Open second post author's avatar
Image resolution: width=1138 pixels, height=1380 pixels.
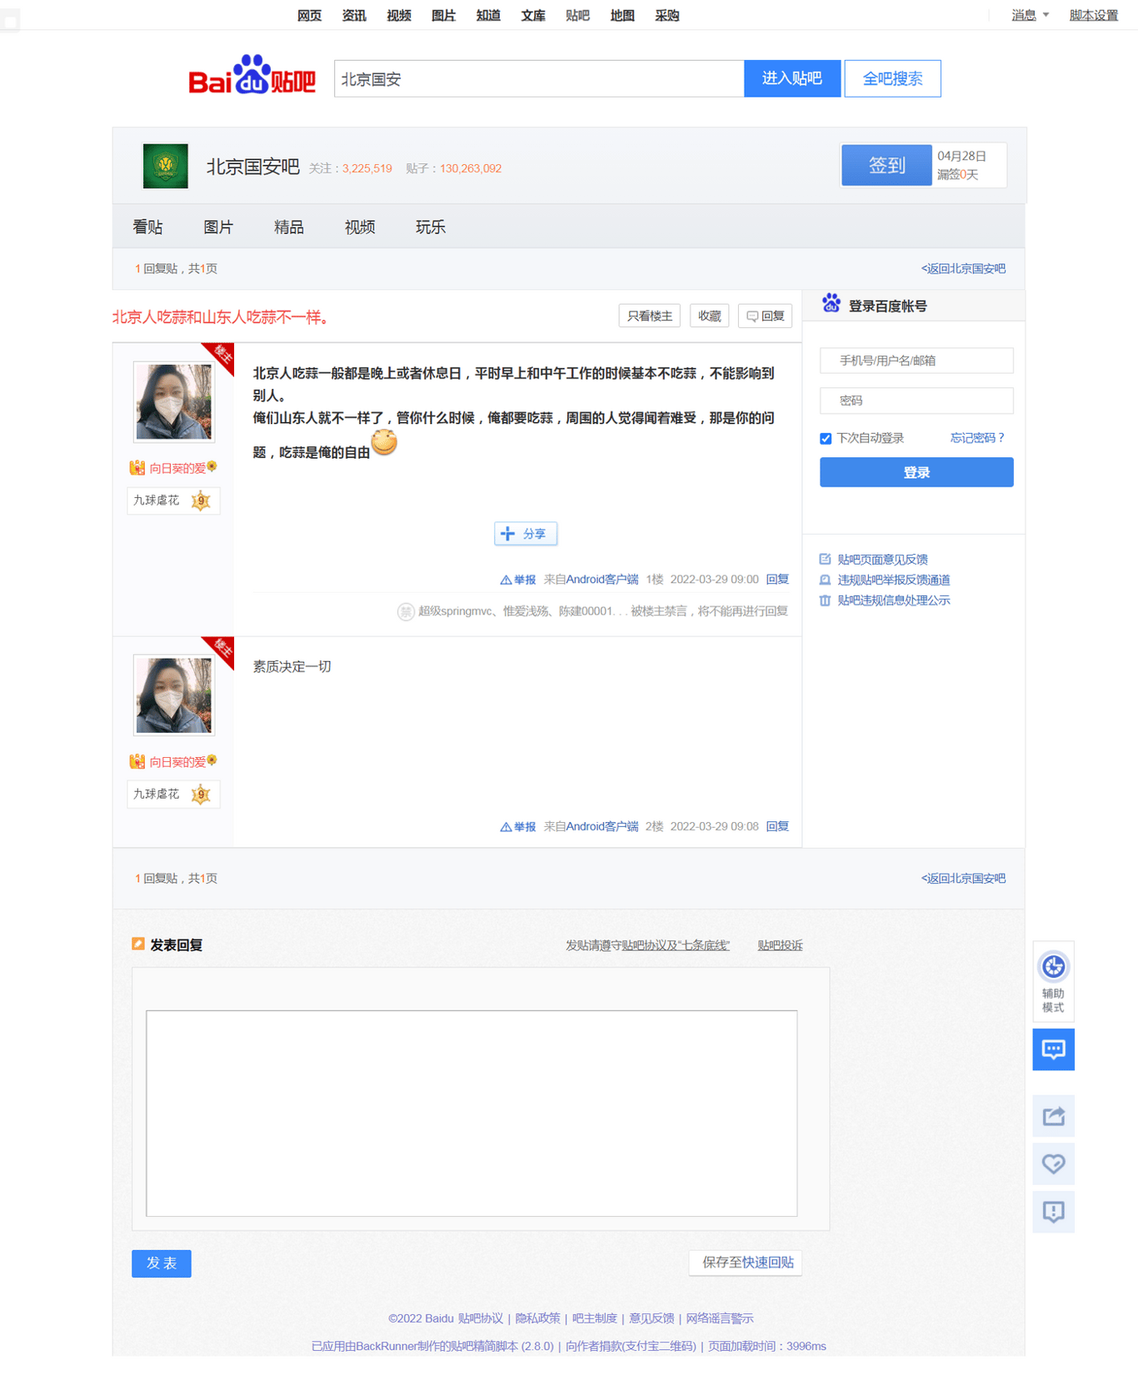[173, 695]
